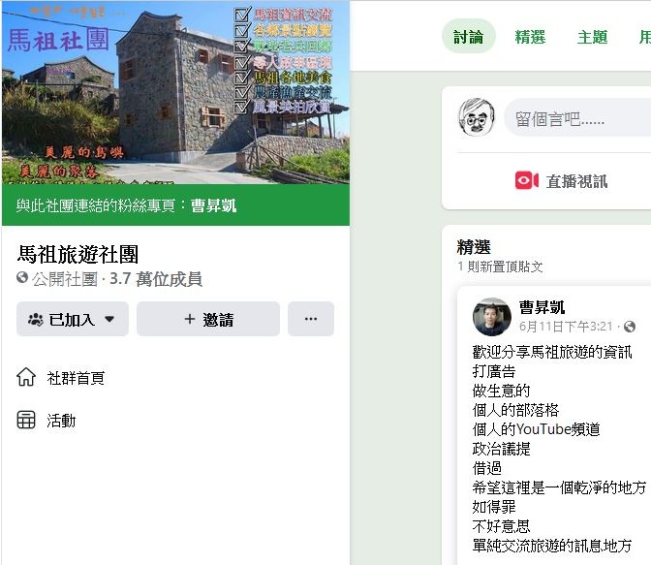Open the 馬祖社團 cover photo
This screenshot has height=565, width=651.
click(x=175, y=92)
